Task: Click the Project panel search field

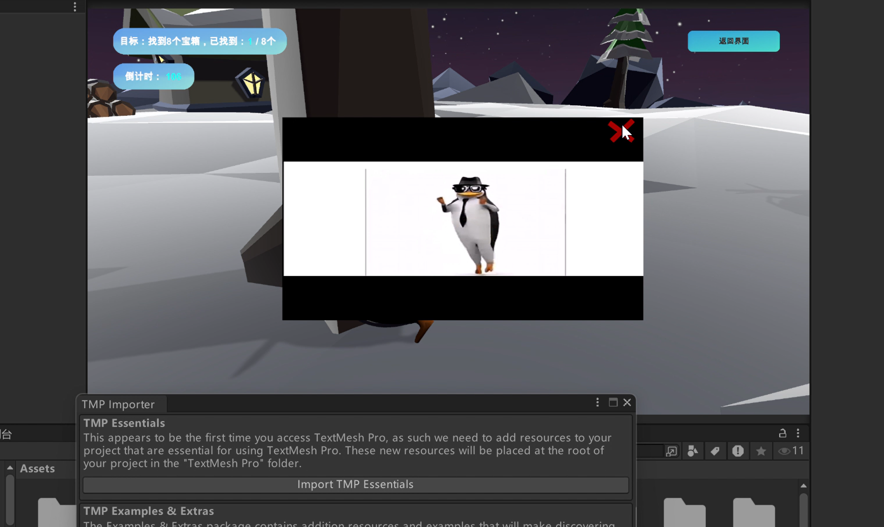Action: click(x=649, y=451)
